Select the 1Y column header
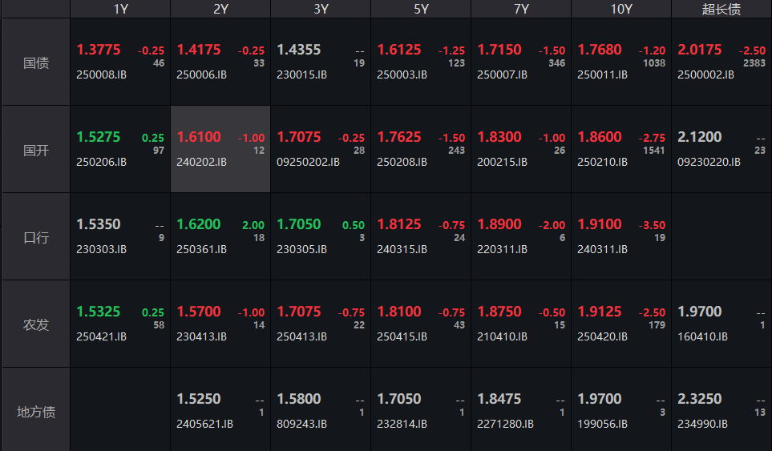The height and width of the screenshot is (451, 772). 120,9
